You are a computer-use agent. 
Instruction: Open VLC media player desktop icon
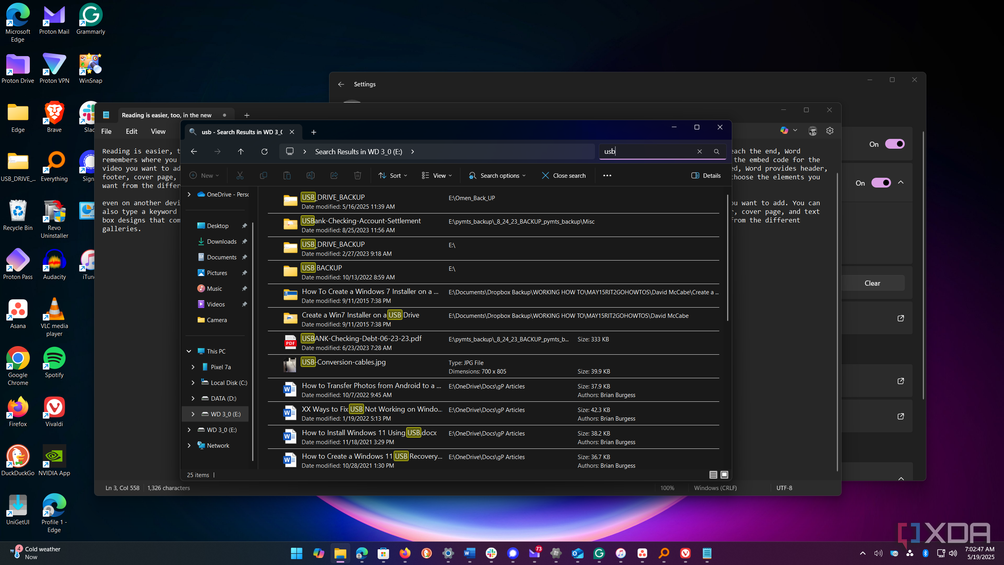click(54, 317)
